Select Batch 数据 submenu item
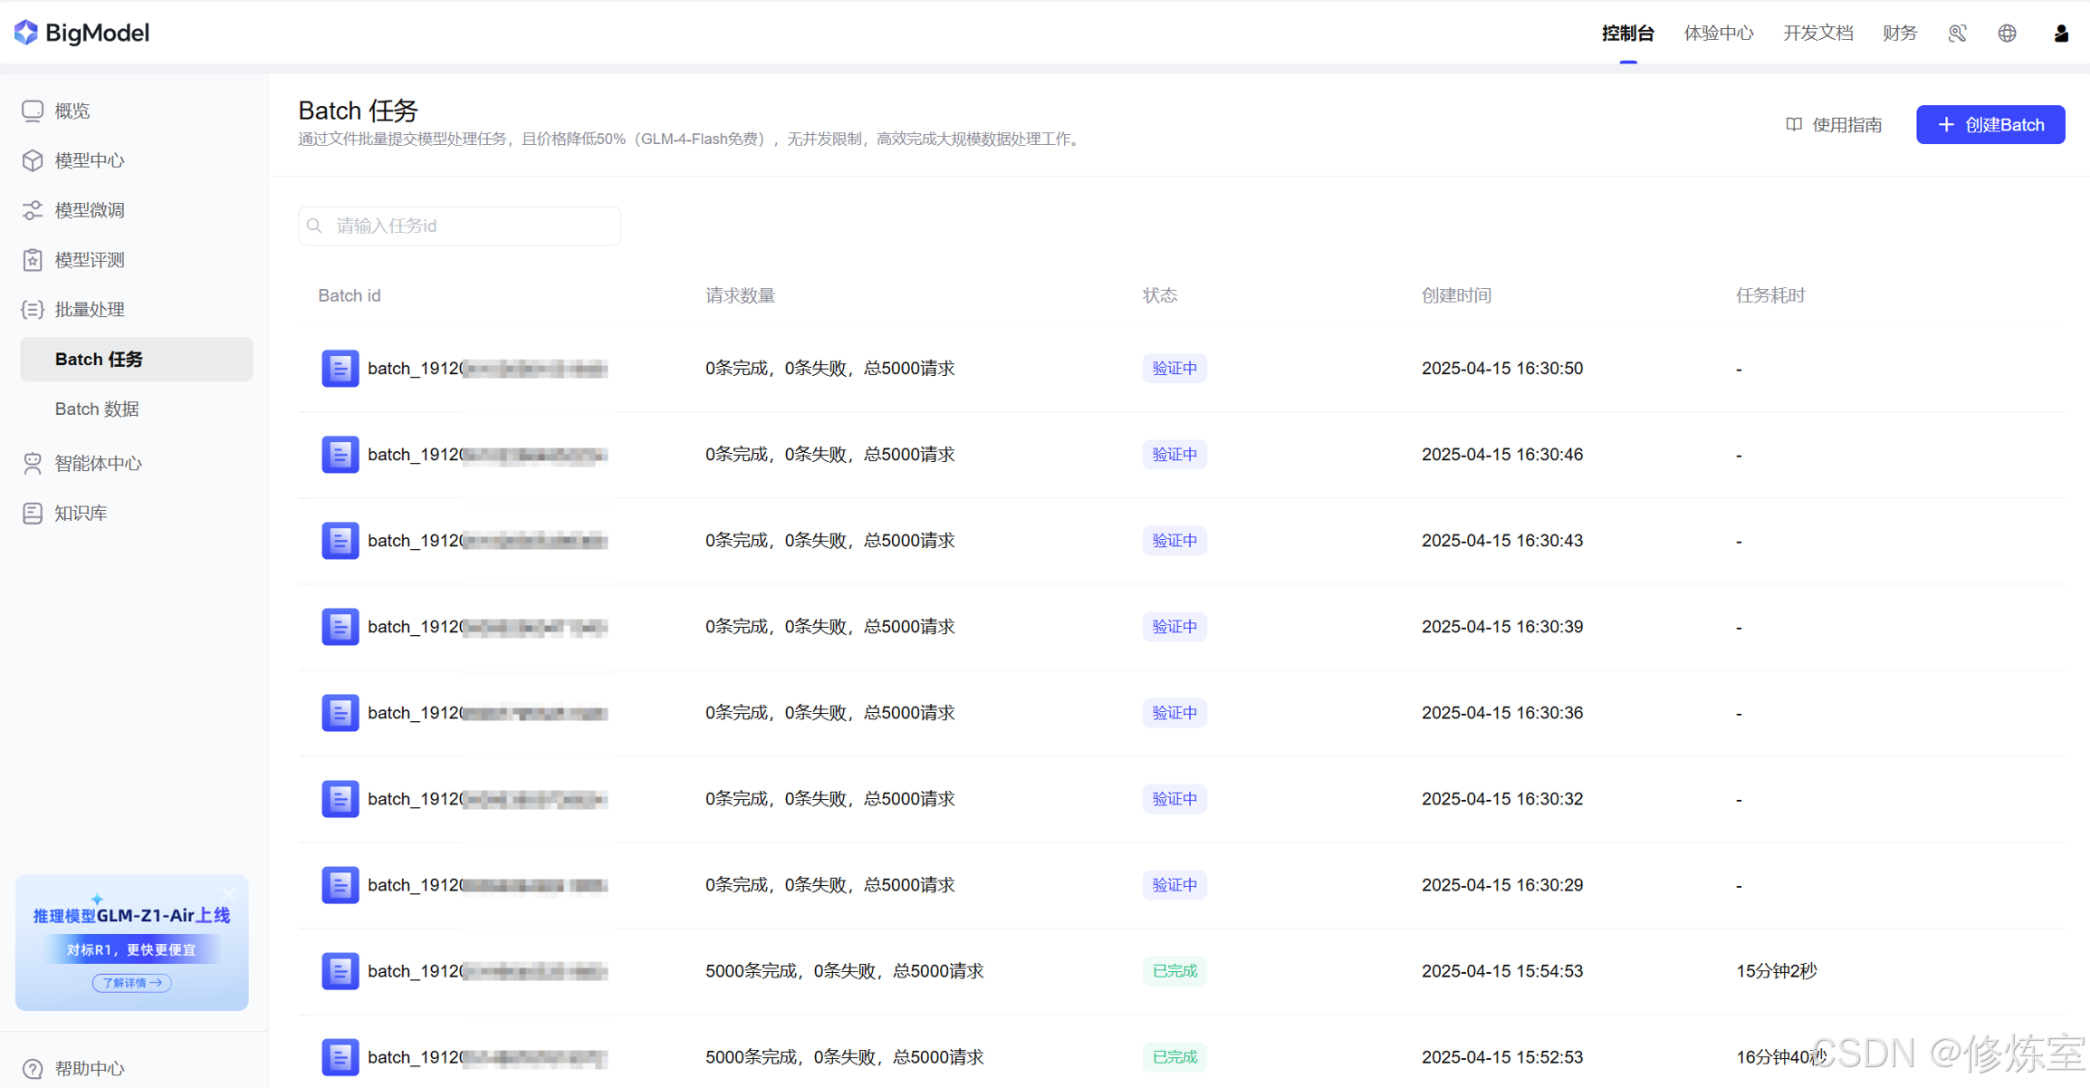 [x=97, y=409]
